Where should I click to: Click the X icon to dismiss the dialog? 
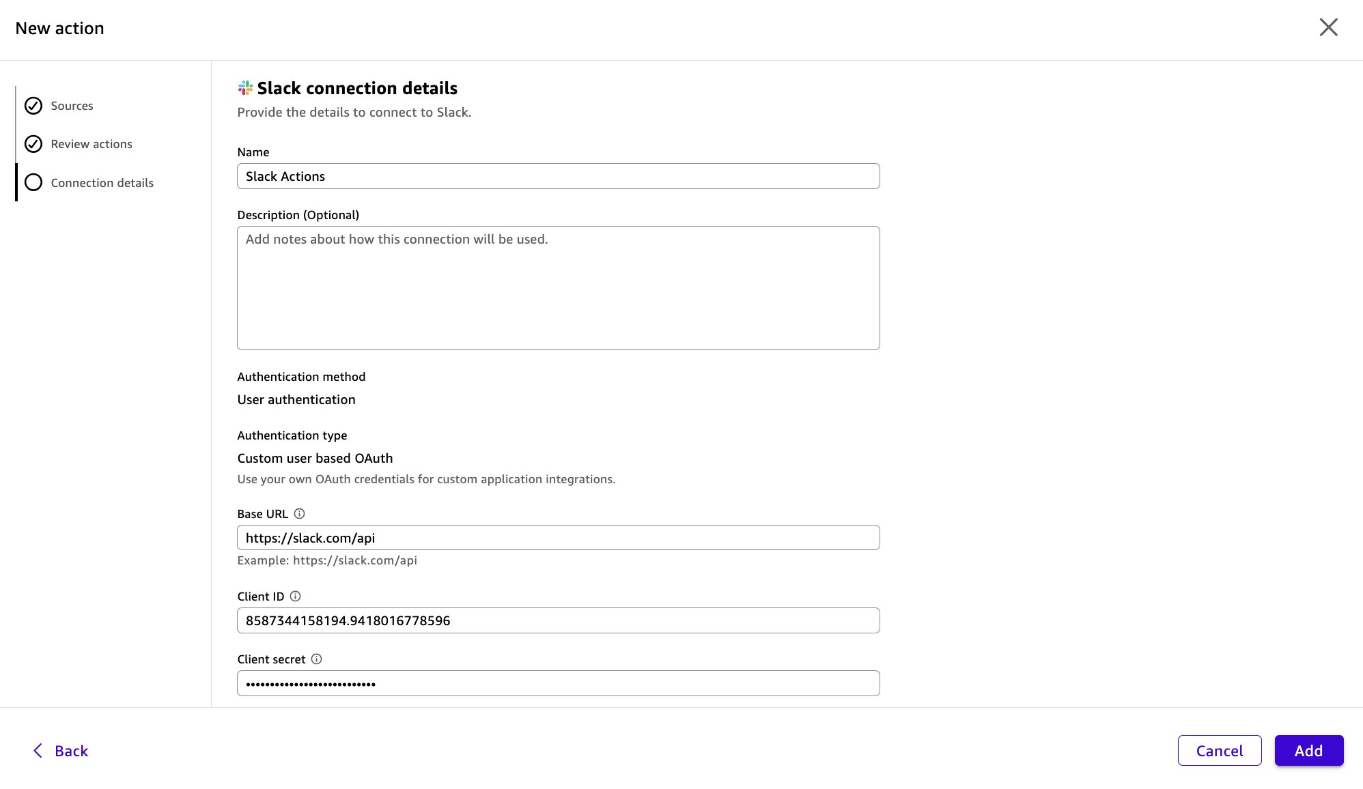click(1329, 27)
